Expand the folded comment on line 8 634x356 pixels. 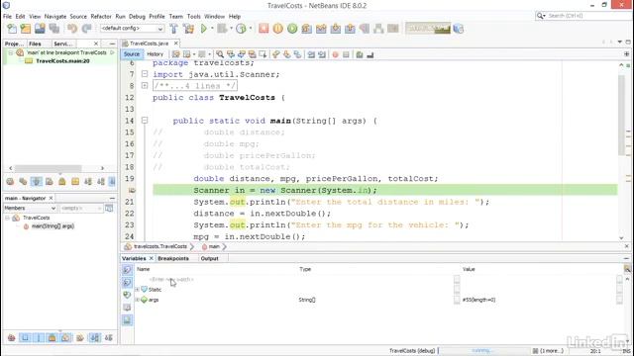[x=145, y=86]
